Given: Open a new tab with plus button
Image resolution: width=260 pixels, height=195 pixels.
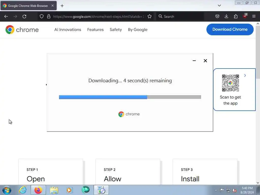Looking at the screenshot, I should [62, 6].
